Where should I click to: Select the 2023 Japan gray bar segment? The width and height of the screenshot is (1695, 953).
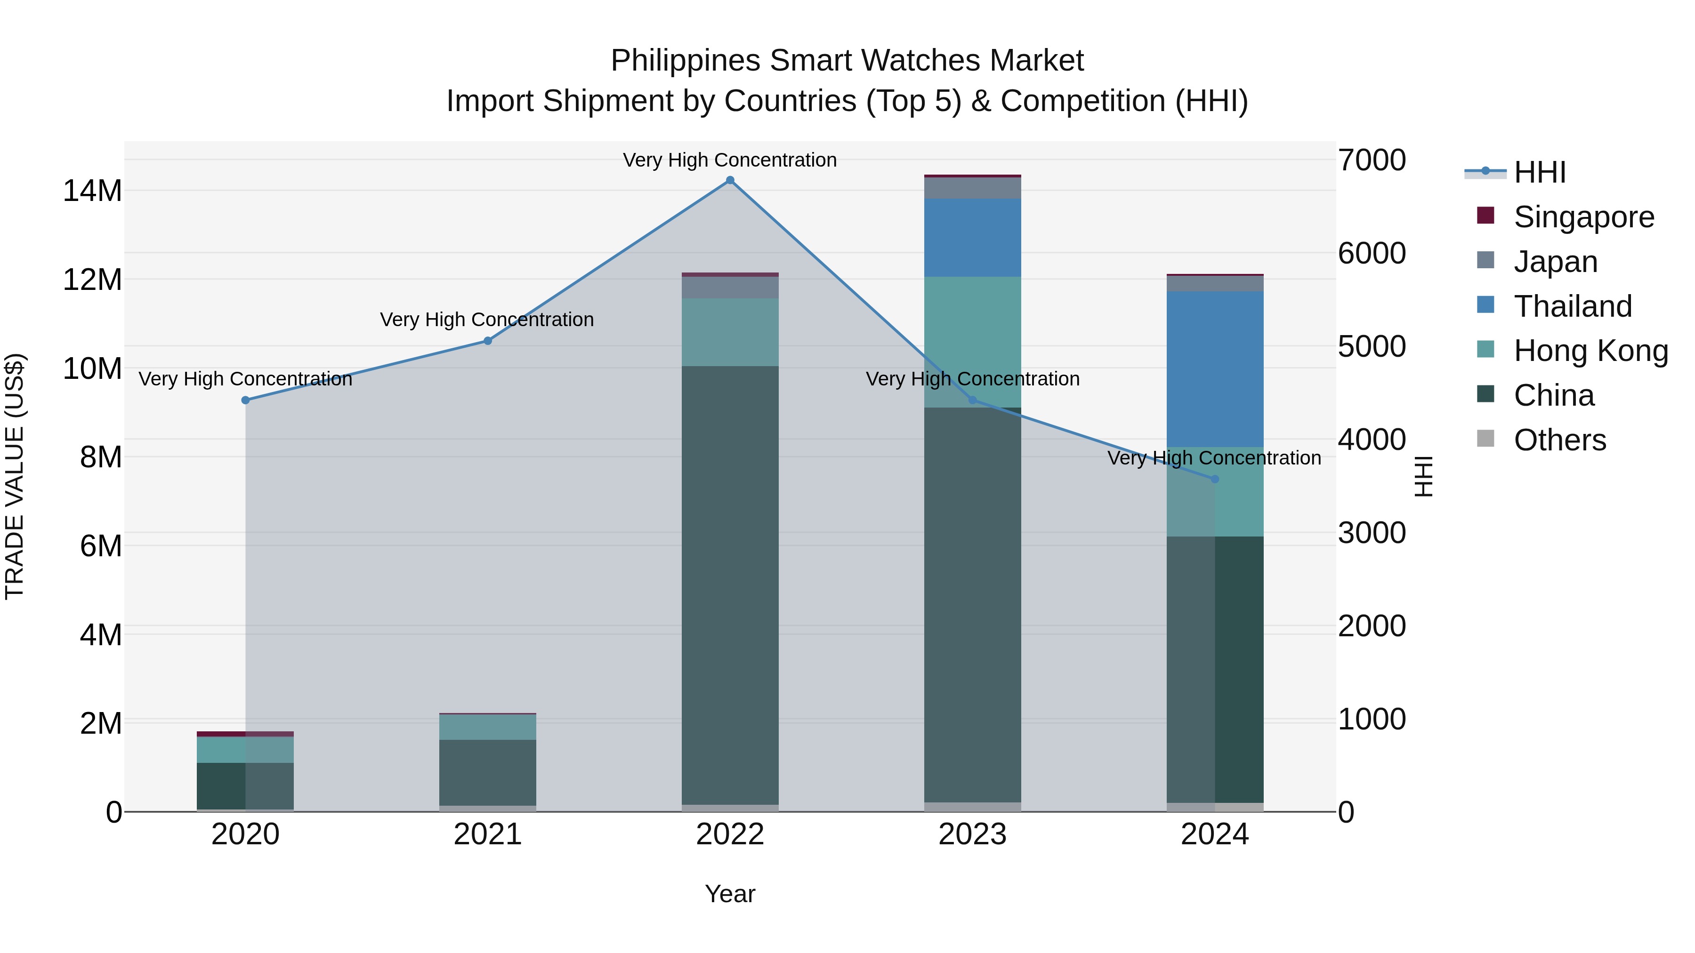pyautogui.click(x=973, y=188)
